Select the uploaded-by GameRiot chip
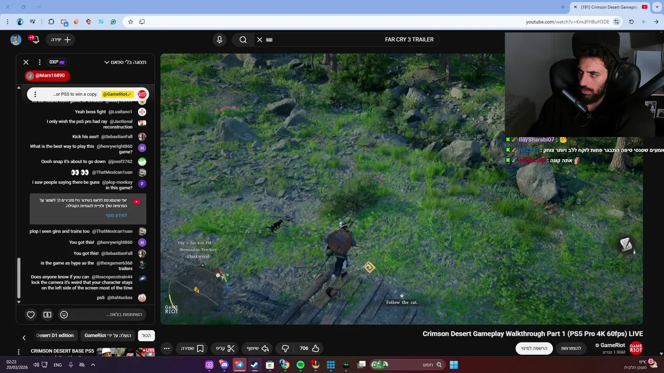Screen dimensions: 664x373 (x=109, y=336)
